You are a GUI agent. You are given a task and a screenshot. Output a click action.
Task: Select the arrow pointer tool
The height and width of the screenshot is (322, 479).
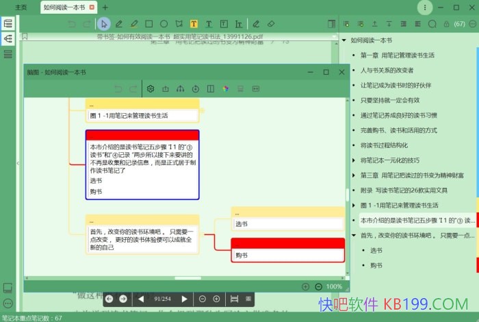coord(104,24)
